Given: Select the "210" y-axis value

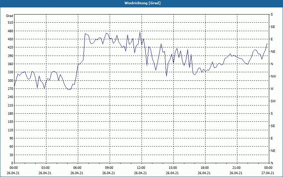Looking at the screenshot, I should point(11,105).
